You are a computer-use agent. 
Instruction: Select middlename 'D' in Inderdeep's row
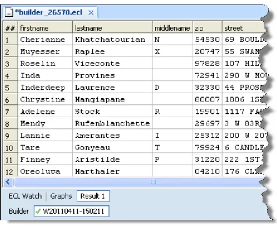click(x=172, y=87)
